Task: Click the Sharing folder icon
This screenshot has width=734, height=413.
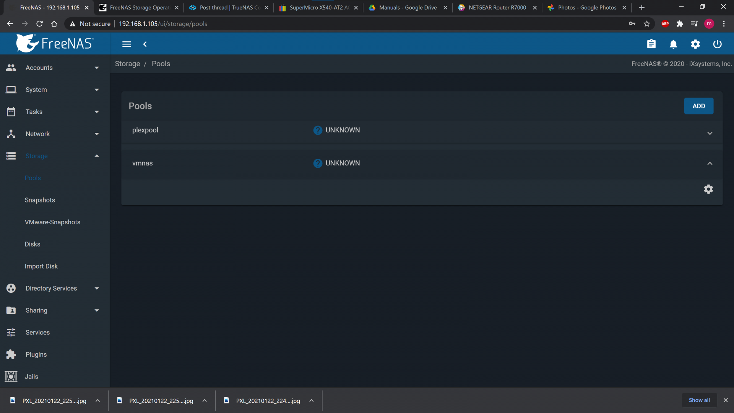Action: (11, 310)
